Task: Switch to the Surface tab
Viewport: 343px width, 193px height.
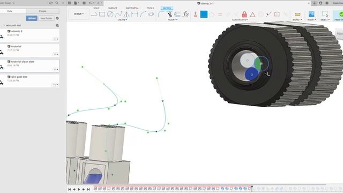Action: [113, 8]
